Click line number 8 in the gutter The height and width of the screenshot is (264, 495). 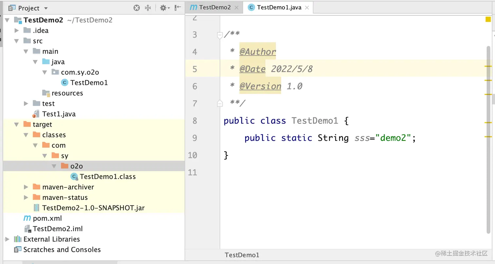click(x=195, y=121)
